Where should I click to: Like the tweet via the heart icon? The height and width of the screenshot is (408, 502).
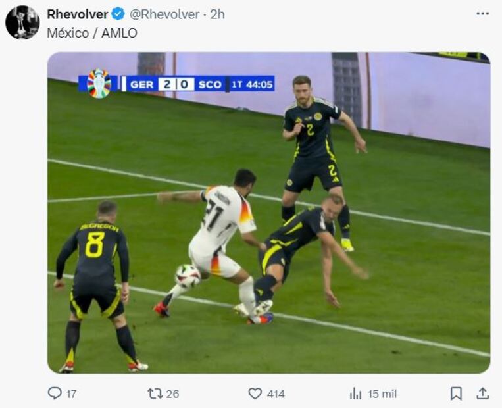click(255, 394)
